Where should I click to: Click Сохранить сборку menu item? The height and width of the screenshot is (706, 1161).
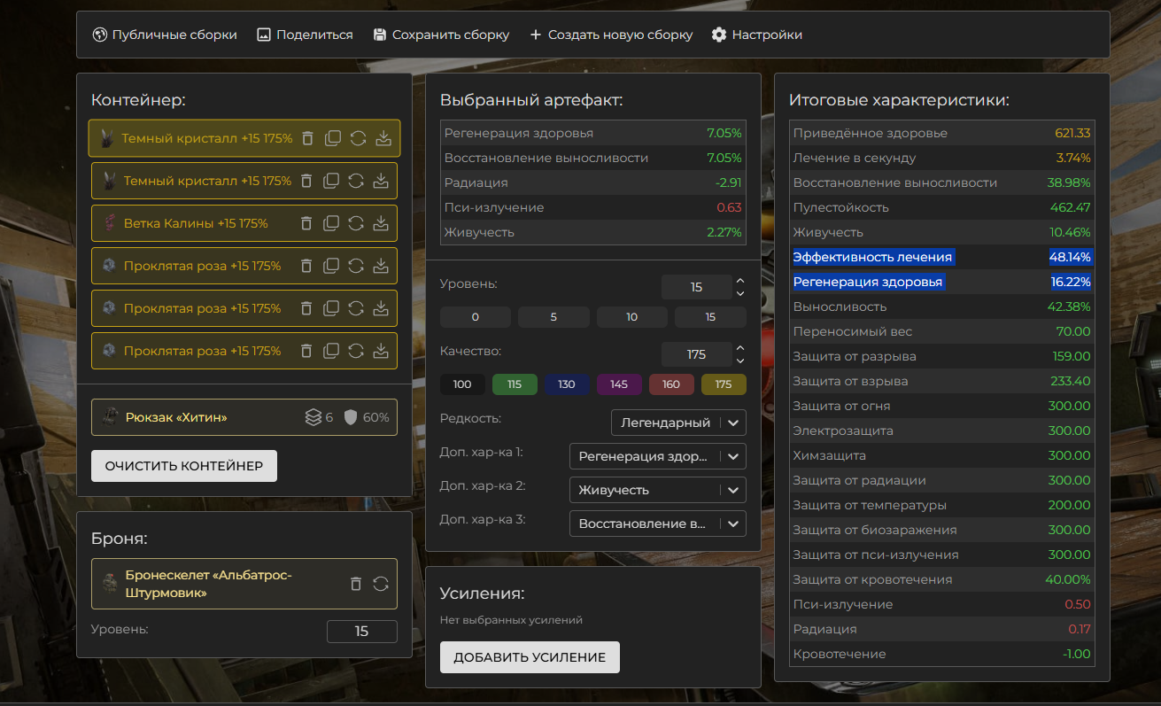coord(441,35)
